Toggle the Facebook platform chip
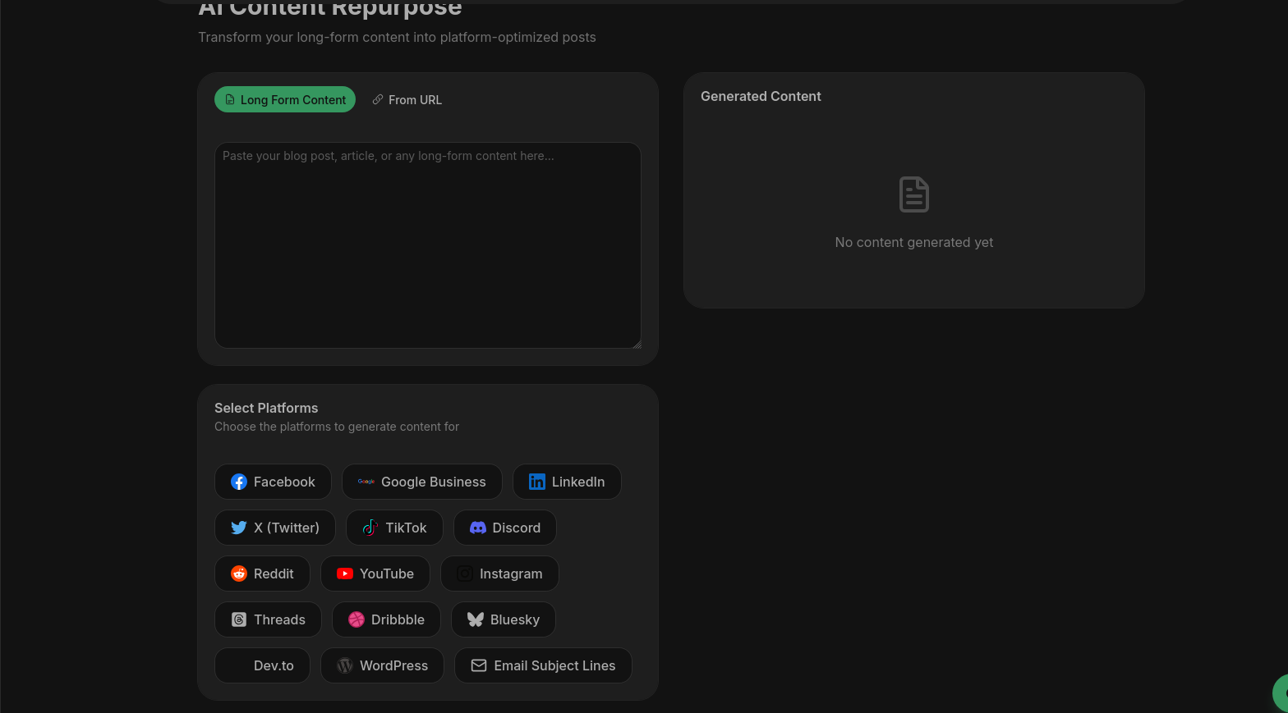Viewport: 1288px width, 713px height. point(273,482)
